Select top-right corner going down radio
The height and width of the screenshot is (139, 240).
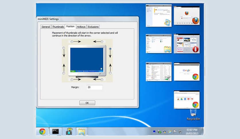coord(110,49)
